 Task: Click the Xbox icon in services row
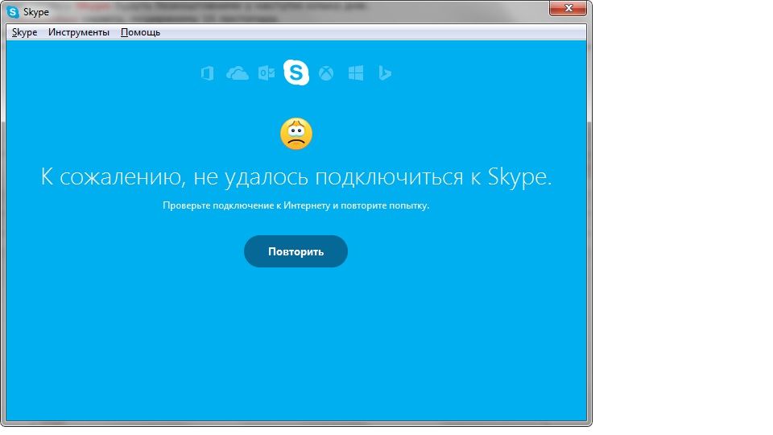tap(326, 73)
